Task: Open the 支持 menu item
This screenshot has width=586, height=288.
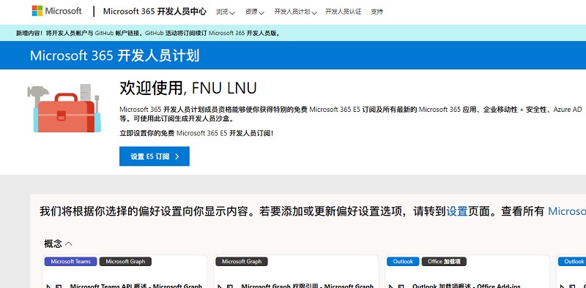Action: pyautogui.click(x=377, y=12)
